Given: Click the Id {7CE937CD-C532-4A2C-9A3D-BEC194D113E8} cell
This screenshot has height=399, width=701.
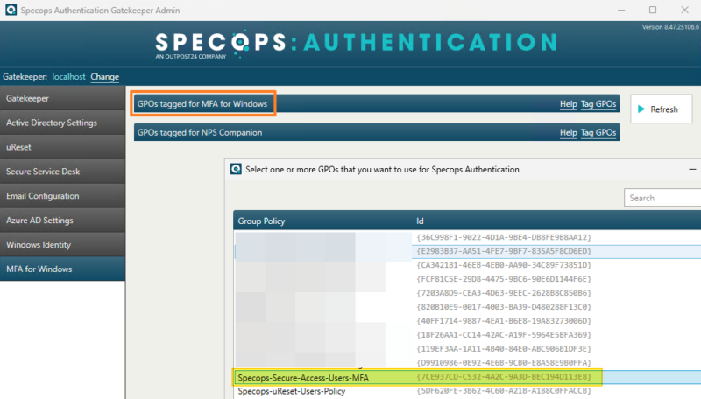Looking at the screenshot, I should (x=504, y=377).
